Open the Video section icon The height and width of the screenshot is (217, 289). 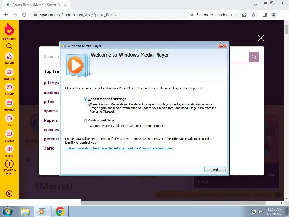coord(9,134)
